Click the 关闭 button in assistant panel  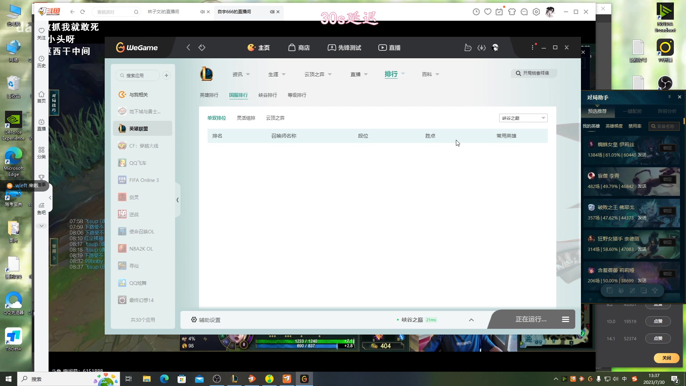pyautogui.click(x=667, y=358)
